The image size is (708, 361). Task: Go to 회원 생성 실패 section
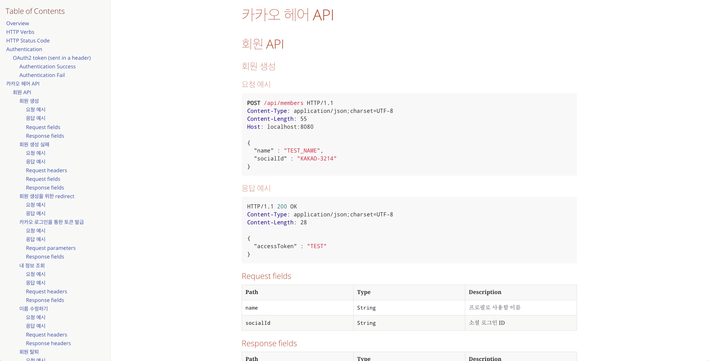[x=34, y=144]
